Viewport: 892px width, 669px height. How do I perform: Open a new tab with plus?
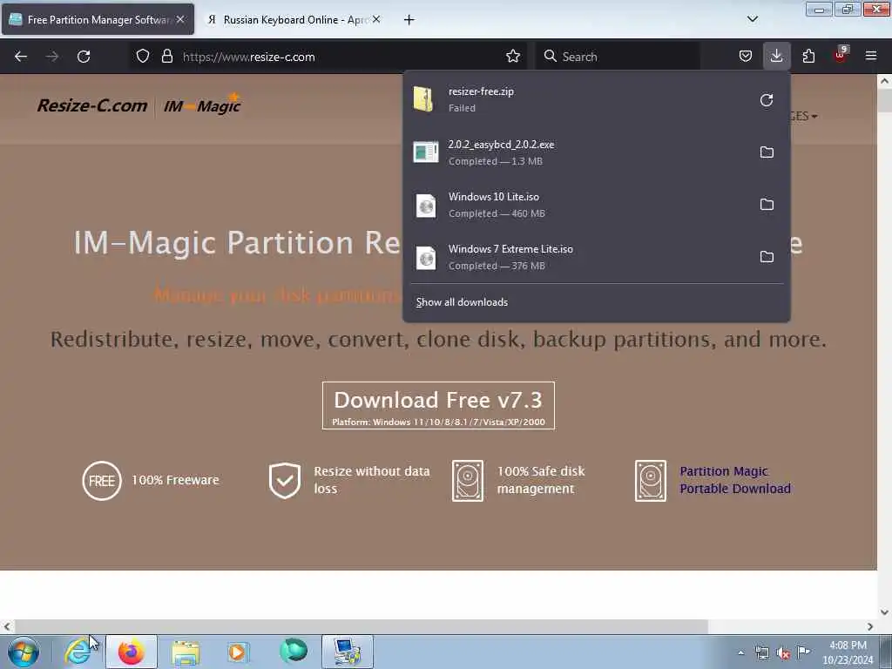click(x=409, y=20)
